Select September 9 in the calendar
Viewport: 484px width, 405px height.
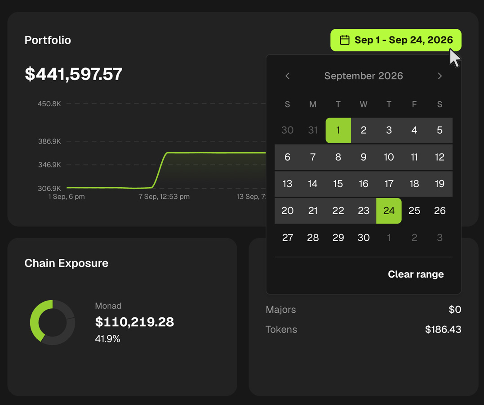tap(364, 157)
